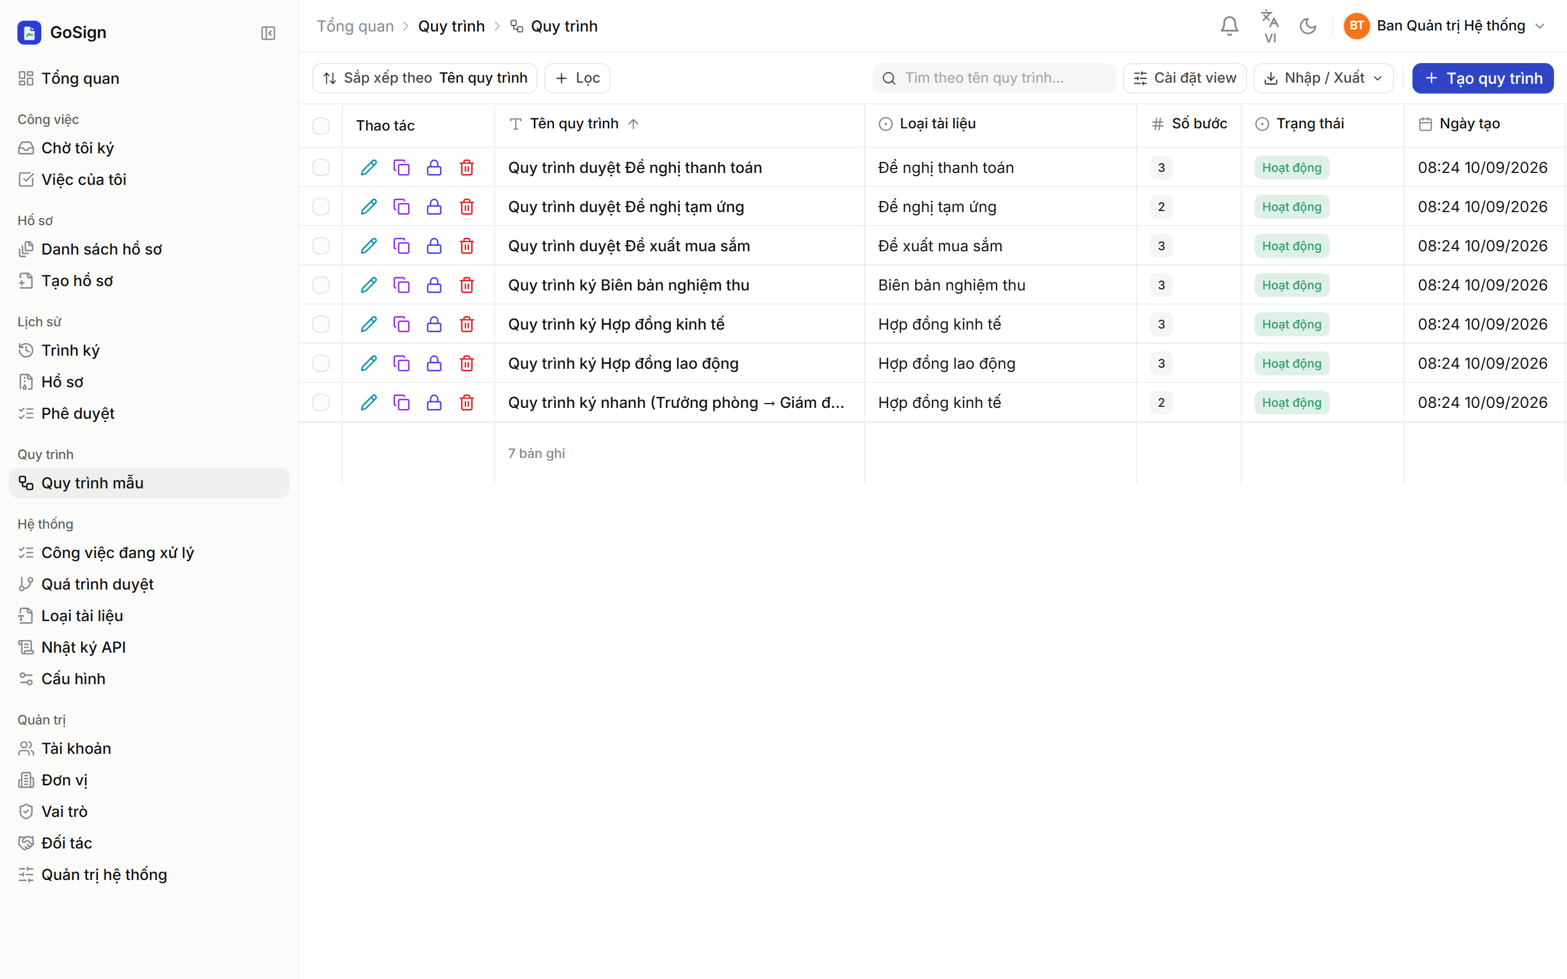Viewport: 1567px width, 979px height.
Task: Open the Sắp xếp theo sort selector
Action: (x=425, y=78)
